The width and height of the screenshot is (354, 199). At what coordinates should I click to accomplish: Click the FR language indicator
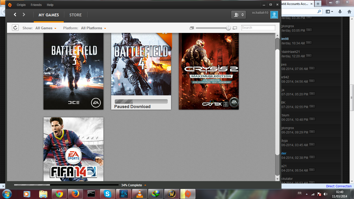click(300, 194)
